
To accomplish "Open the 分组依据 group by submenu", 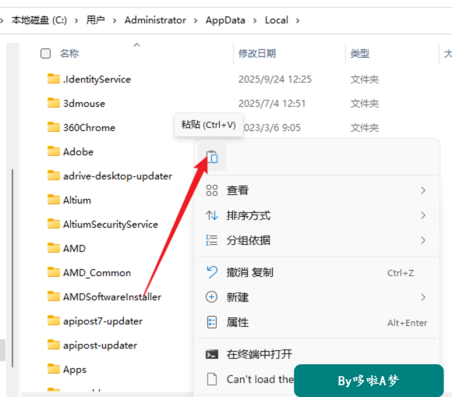I will click(x=316, y=240).
